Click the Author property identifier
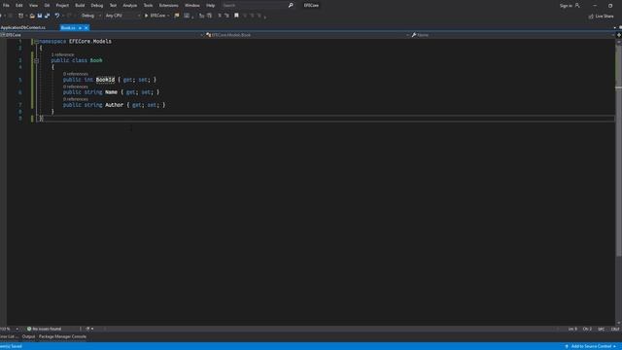The image size is (622, 350). point(115,105)
